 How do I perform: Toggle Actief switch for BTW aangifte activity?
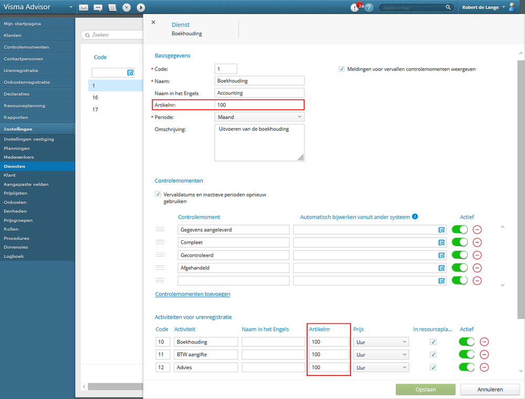[467, 354]
